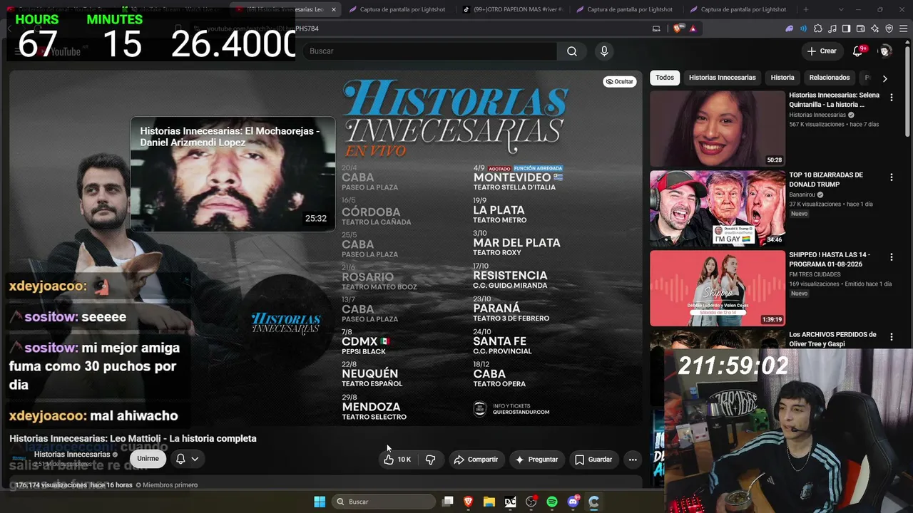Open a new browser tab
Screen dimensions: 913x513
[x=806, y=9]
